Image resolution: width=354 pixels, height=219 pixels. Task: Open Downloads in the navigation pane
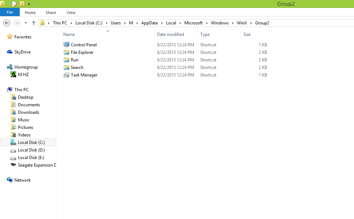[x=28, y=112]
